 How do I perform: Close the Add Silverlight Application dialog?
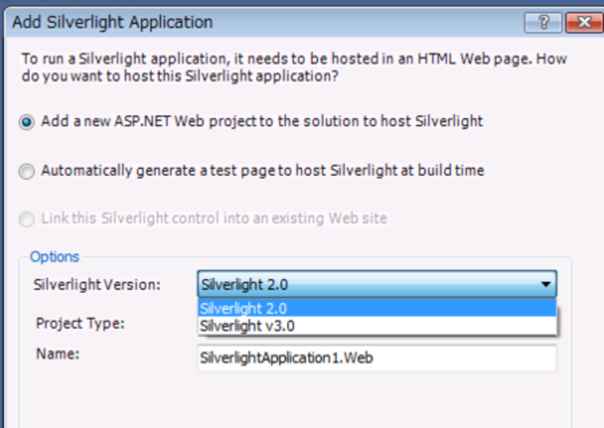pyautogui.click(x=584, y=22)
